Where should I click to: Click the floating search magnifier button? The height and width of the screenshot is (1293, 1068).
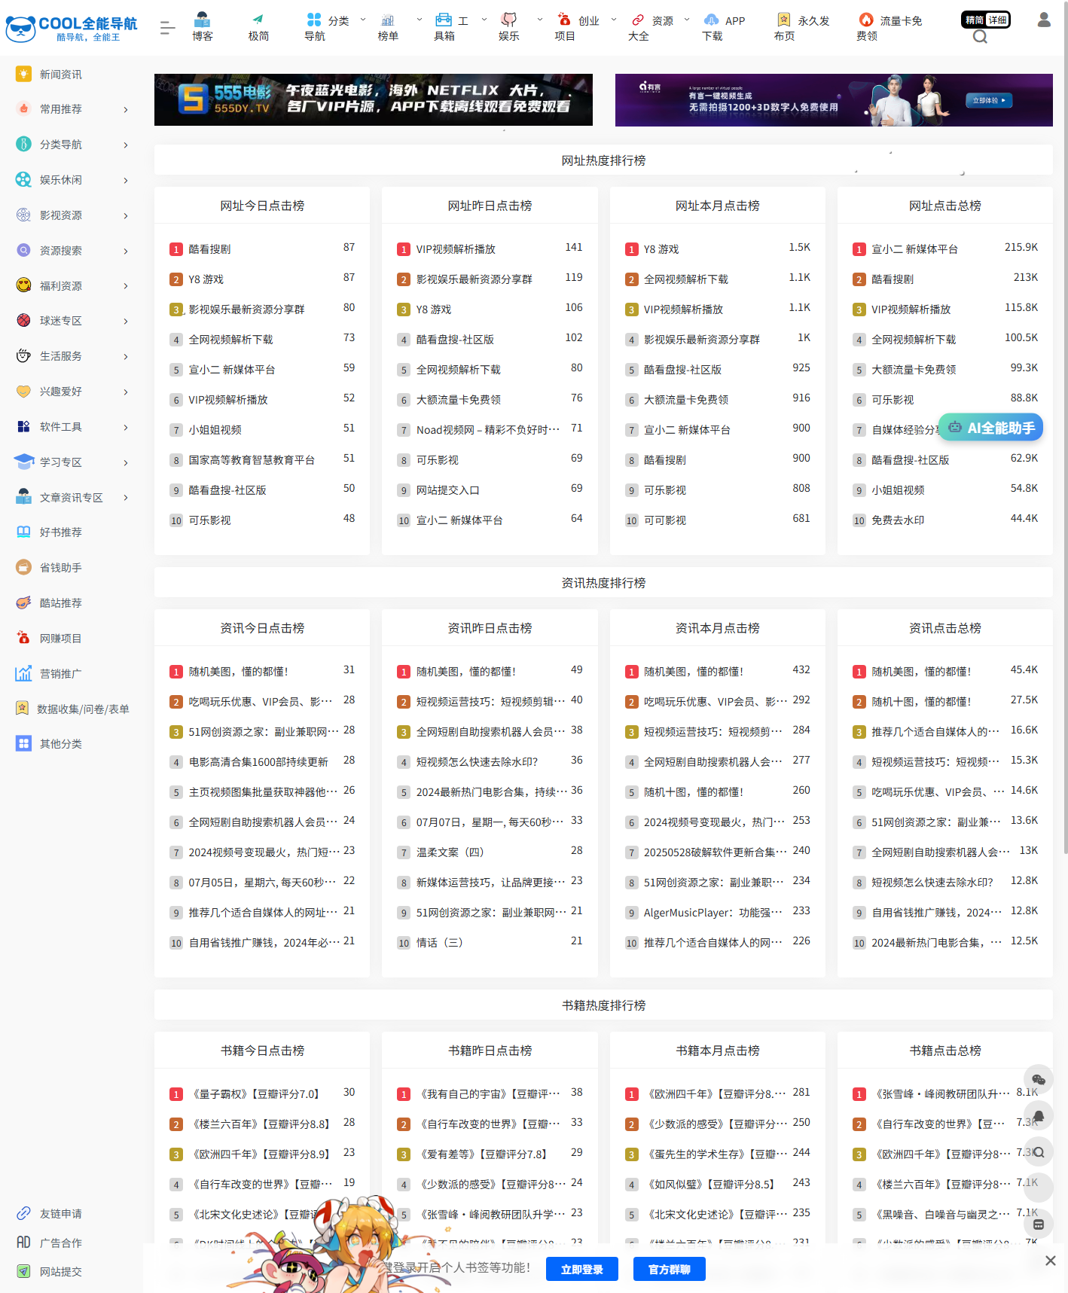coord(1039,1152)
